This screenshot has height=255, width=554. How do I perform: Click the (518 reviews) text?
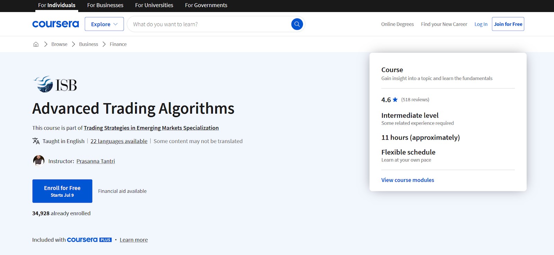pos(415,100)
